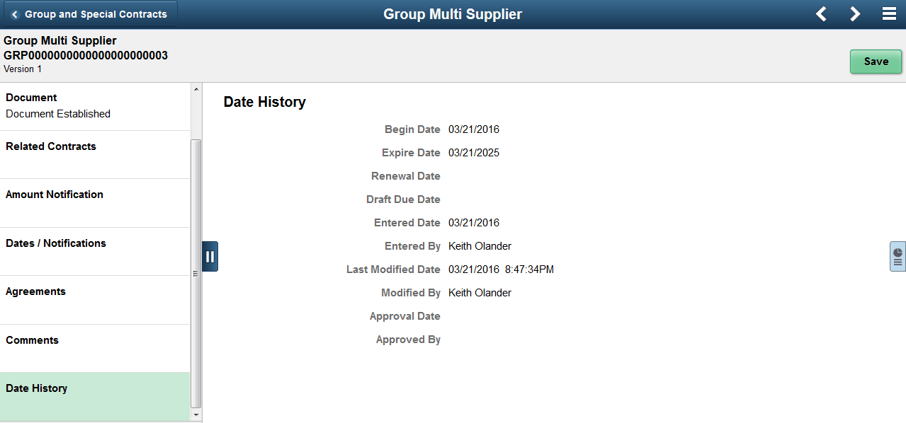This screenshot has height=423, width=906.
Task: Click the Begin Date value 03/21/2016
Action: [x=472, y=129]
